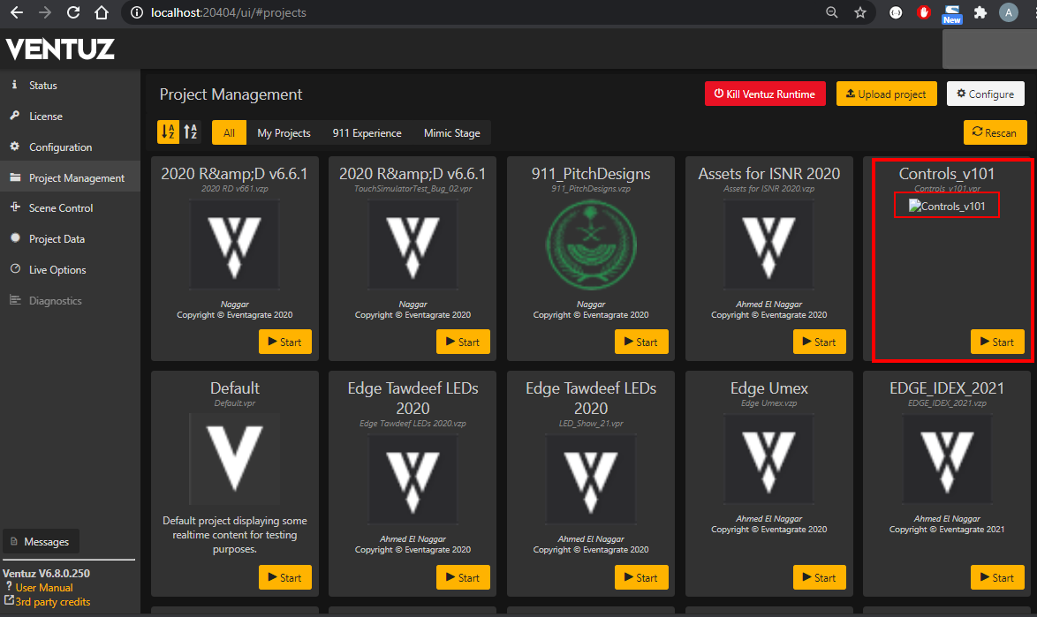Select the 911 Experience filter tab
1037x617 pixels.
click(367, 133)
